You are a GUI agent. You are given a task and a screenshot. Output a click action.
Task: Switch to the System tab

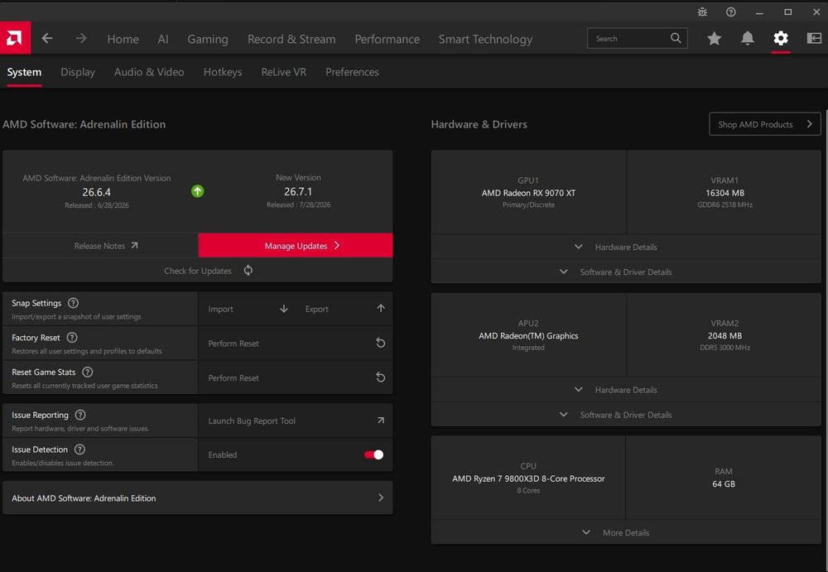24,72
